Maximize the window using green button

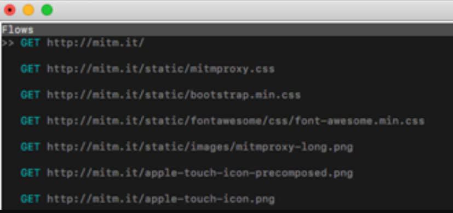(x=47, y=10)
